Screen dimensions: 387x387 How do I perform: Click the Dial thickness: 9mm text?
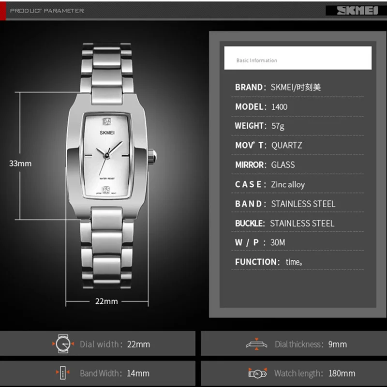click(x=311, y=344)
